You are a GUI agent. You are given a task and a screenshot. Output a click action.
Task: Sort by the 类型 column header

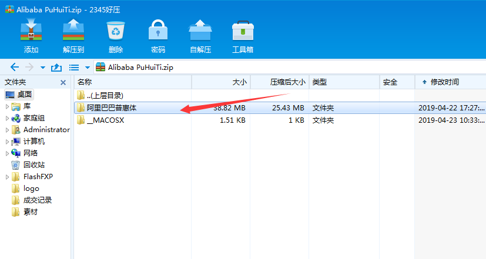click(x=344, y=82)
